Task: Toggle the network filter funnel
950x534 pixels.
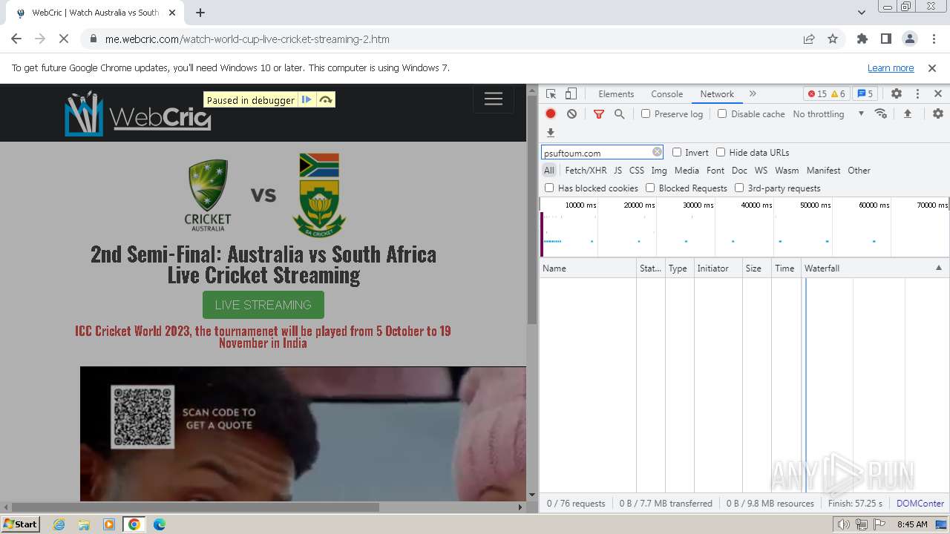Action: 599,113
